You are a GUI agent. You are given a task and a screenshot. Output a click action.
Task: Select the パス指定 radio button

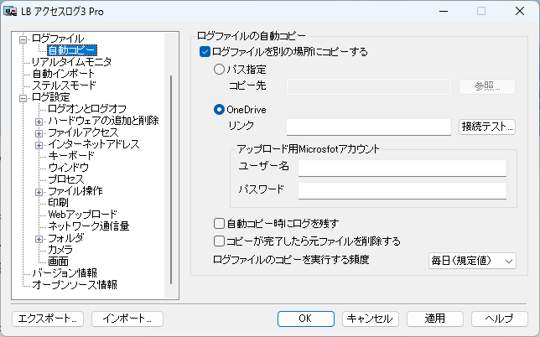click(x=219, y=70)
